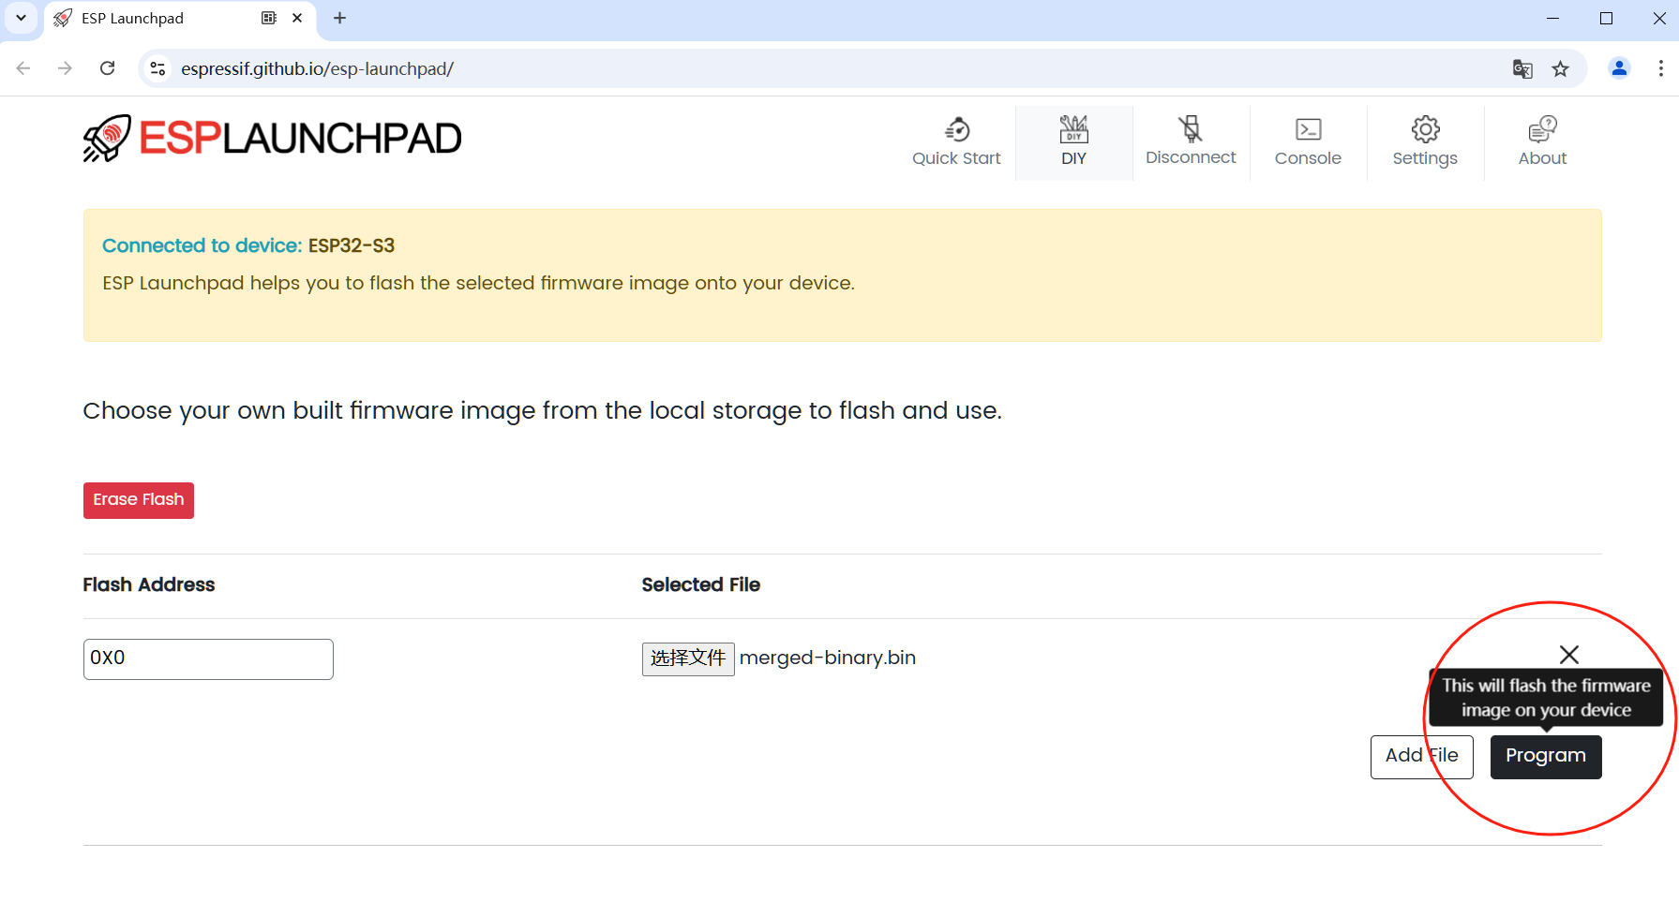The width and height of the screenshot is (1679, 917).
Task: Open a new browser tab
Action: [x=339, y=18]
